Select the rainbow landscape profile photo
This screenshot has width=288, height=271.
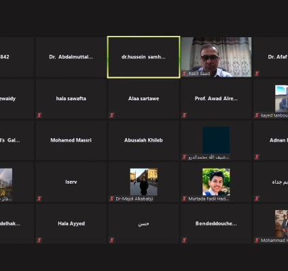[x=6, y=182]
